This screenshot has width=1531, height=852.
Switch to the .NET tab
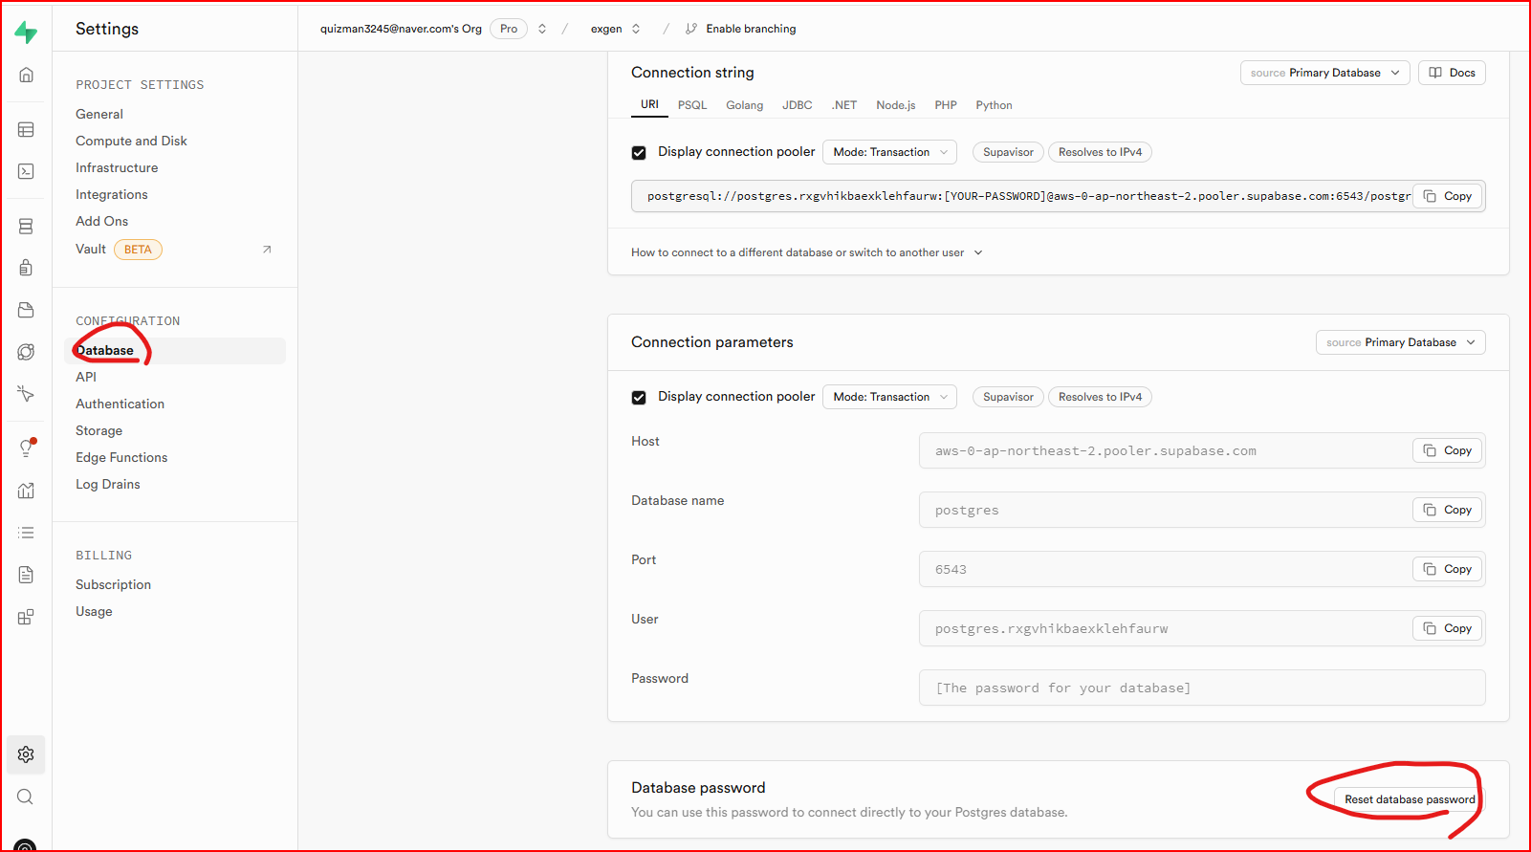click(843, 105)
